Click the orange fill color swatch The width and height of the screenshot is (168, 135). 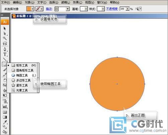pyautogui.click(x=29, y=9)
